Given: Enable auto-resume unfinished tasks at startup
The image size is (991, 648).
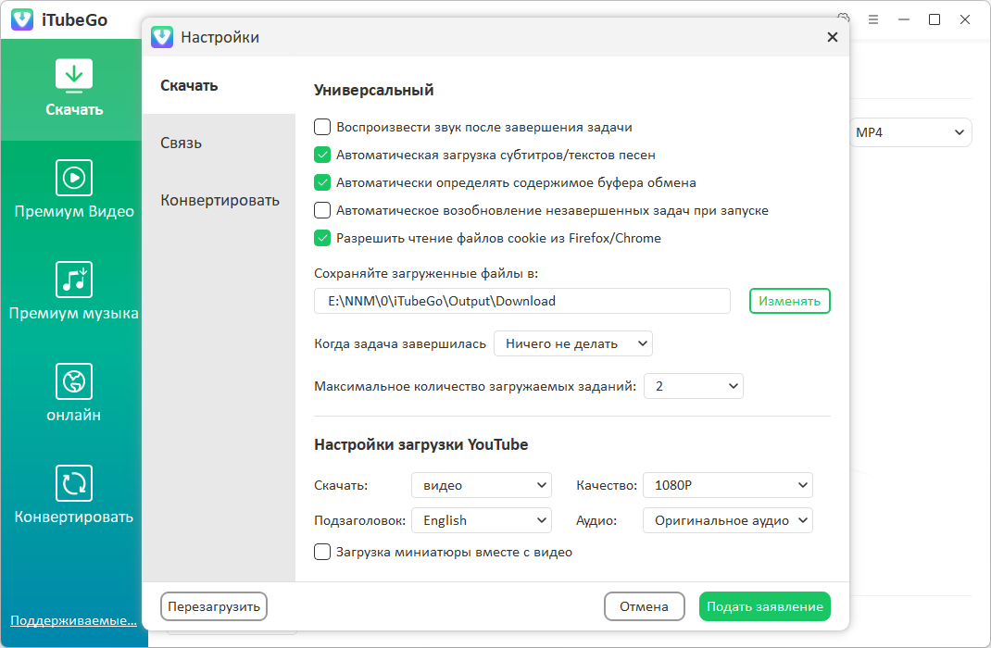Looking at the screenshot, I should click(322, 210).
